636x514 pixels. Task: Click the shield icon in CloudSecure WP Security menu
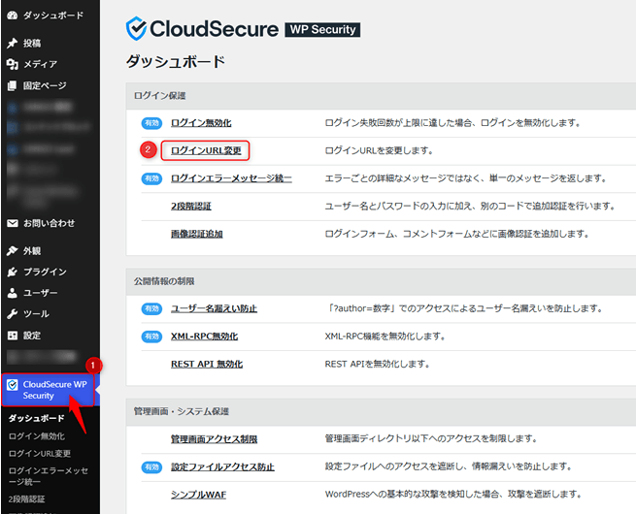[13, 384]
